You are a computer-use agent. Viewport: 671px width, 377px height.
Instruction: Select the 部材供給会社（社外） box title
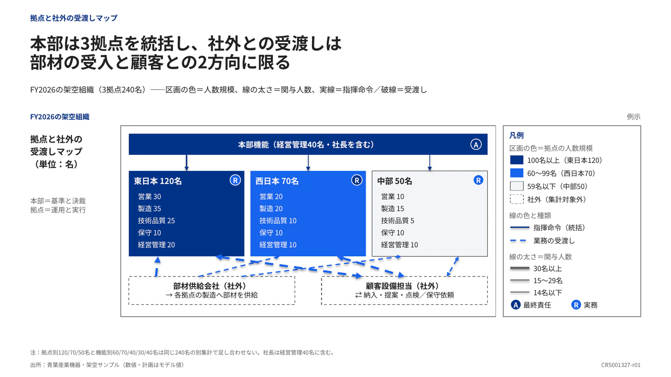click(212, 286)
